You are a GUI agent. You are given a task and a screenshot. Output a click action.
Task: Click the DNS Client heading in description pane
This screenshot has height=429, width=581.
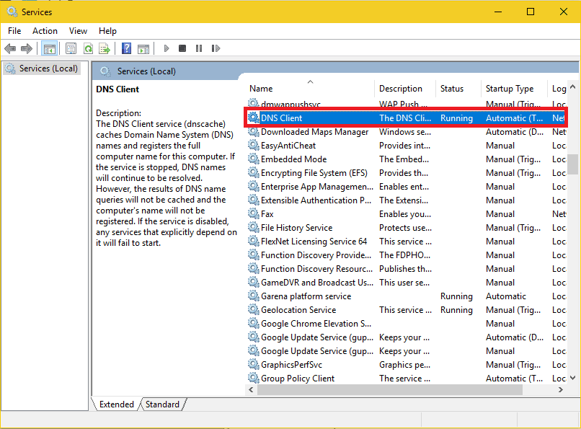pyautogui.click(x=117, y=89)
